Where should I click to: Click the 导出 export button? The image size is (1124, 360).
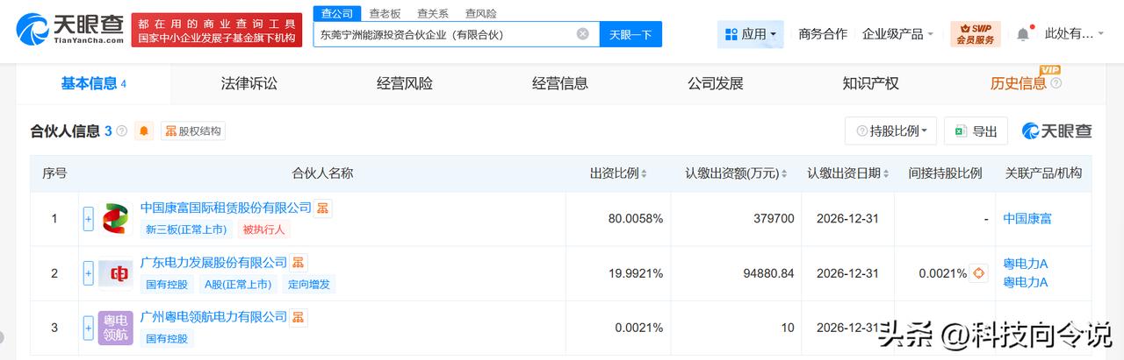(x=976, y=131)
